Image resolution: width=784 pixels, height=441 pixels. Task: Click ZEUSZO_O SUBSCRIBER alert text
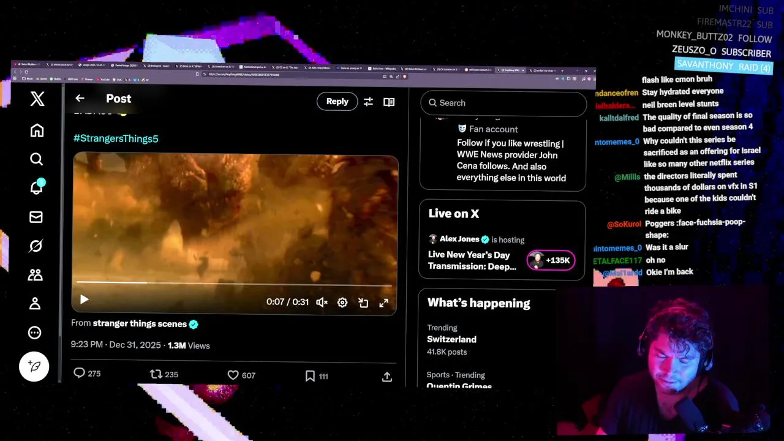(x=722, y=51)
